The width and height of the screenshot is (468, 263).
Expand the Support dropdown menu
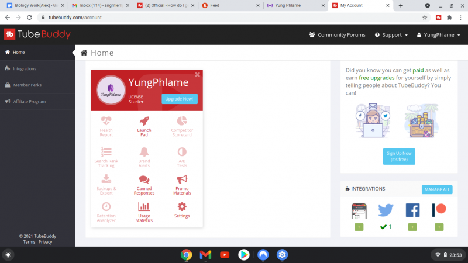[391, 35]
